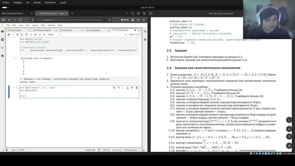Delete the active cell with the trash icon
295x166 pixels.
(x=136, y=88)
